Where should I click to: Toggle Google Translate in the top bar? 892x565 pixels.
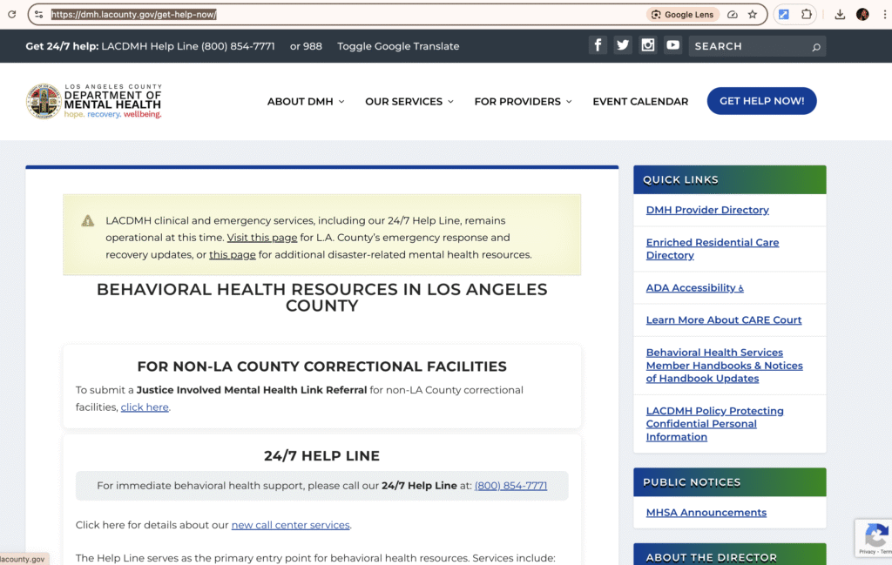coord(398,46)
